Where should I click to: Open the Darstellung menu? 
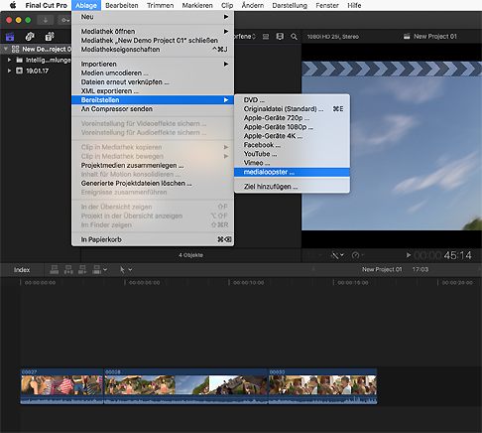(290, 5)
